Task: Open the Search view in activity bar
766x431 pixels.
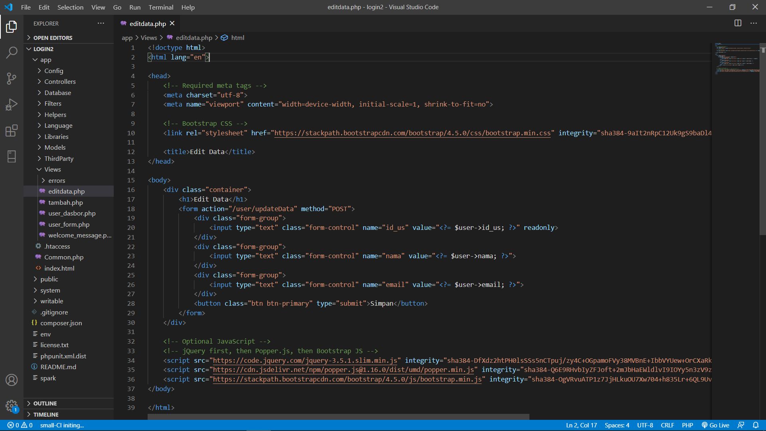Action: coord(12,52)
